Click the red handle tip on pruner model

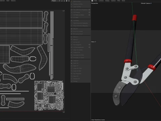pos(135,18)
